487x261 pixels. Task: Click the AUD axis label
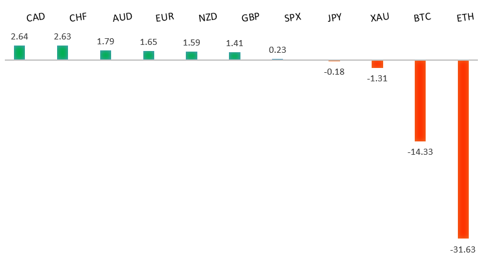[x=122, y=17]
